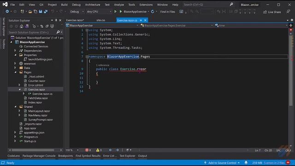Image resolution: width=295 pixels, height=166 pixels.
Task: Sync with Active Document icon
Action: (x=42, y=26)
